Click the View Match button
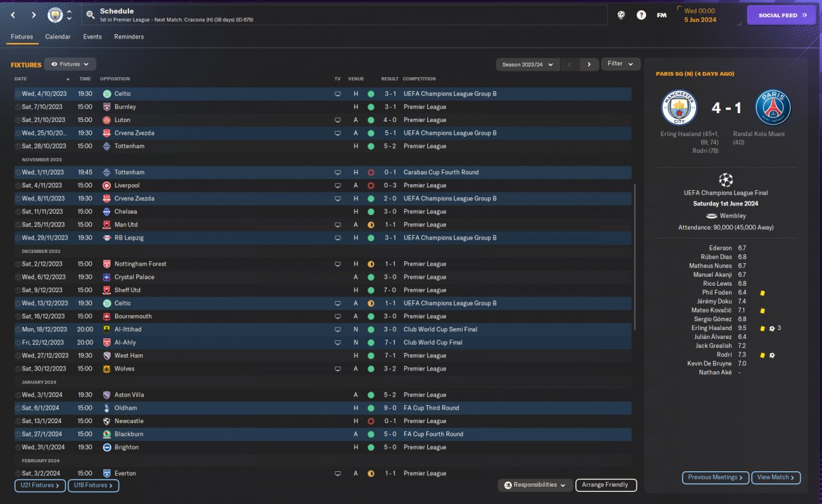Screen dimensions: 822x504 tap(776, 478)
